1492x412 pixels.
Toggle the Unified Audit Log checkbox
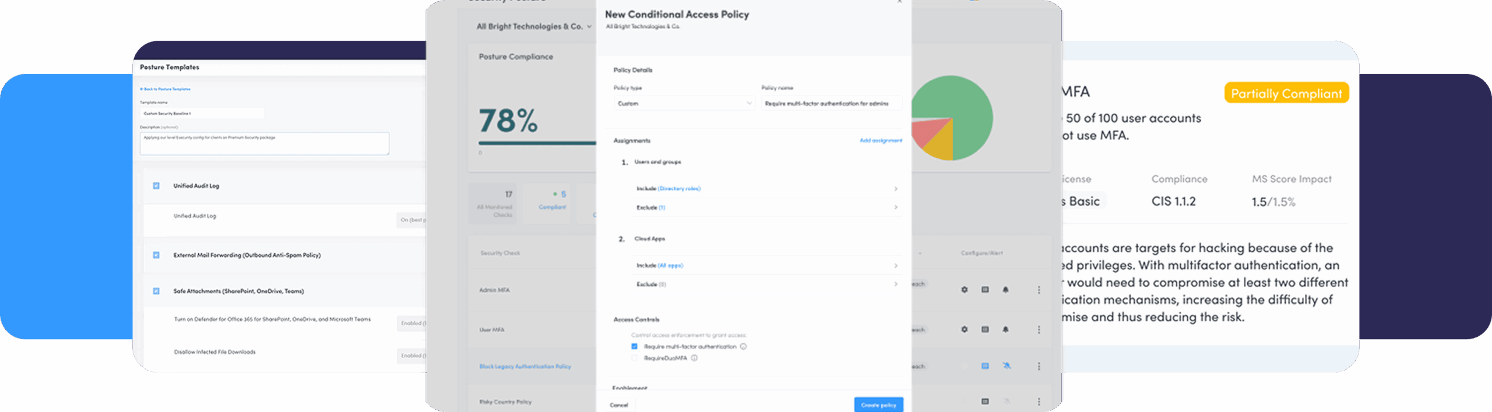156,186
